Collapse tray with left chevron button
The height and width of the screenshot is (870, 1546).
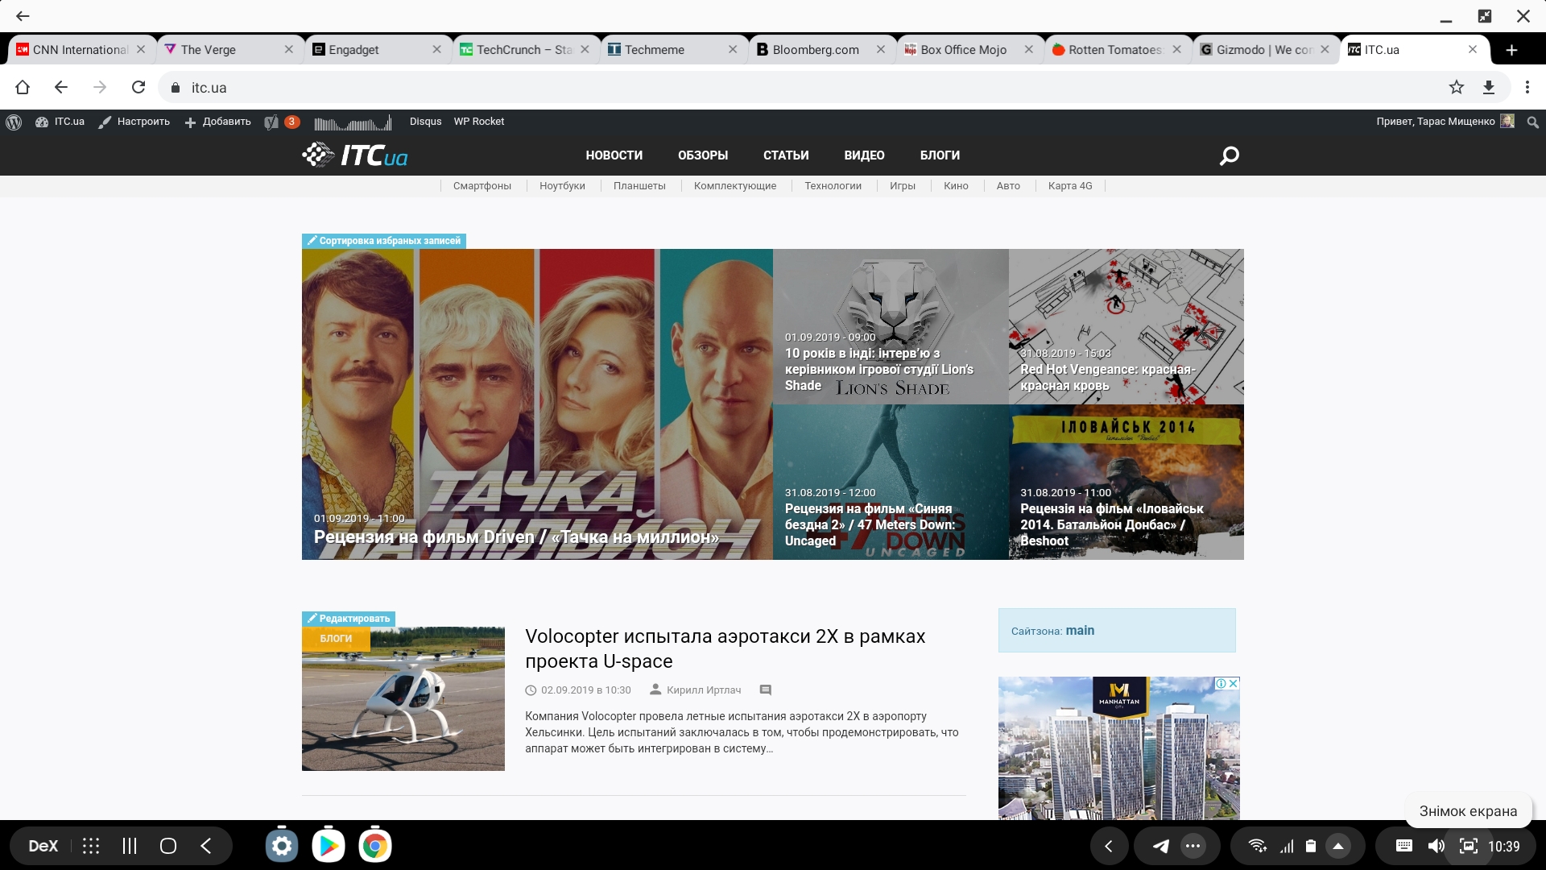1109,846
